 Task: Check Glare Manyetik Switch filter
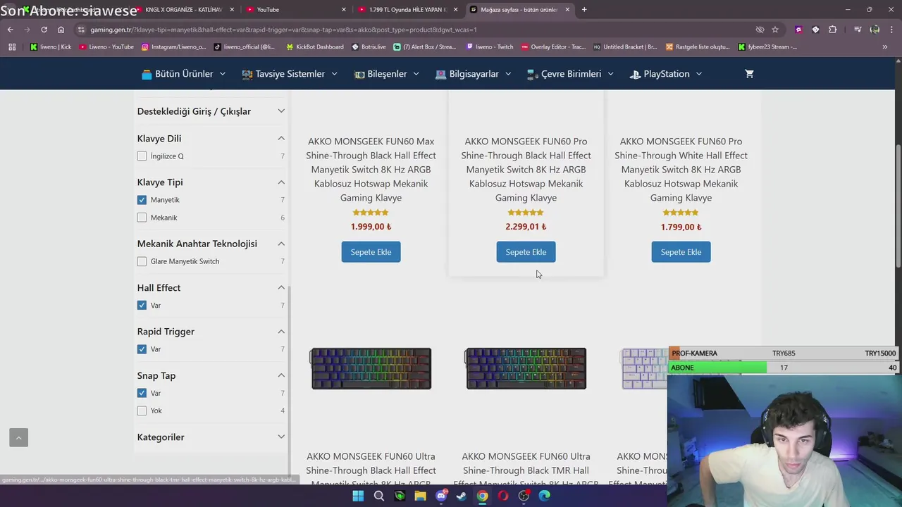[142, 261]
